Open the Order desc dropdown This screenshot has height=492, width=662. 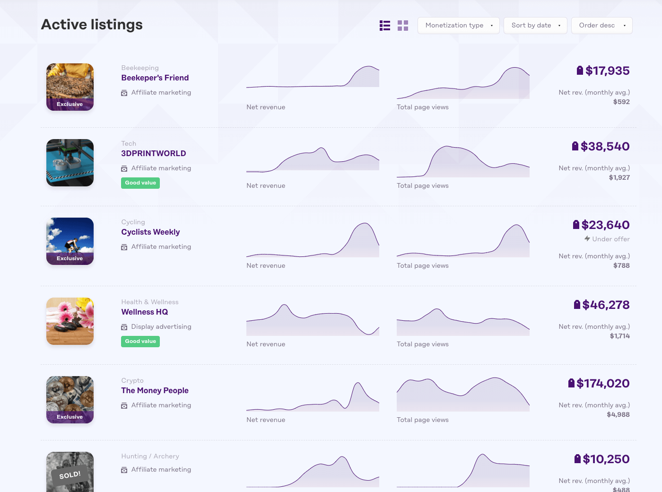click(x=601, y=26)
